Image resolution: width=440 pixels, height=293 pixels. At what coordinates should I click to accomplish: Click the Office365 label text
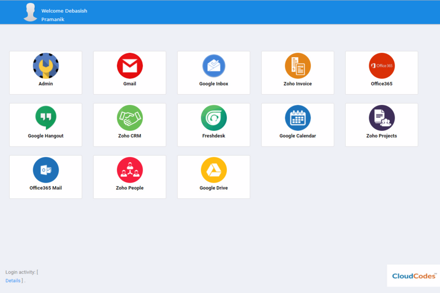pyautogui.click(x=382, y=84)
